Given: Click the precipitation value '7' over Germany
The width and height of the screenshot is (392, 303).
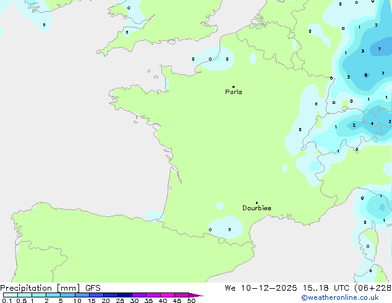Looking at the screenshot, I should tap(380, 49).
